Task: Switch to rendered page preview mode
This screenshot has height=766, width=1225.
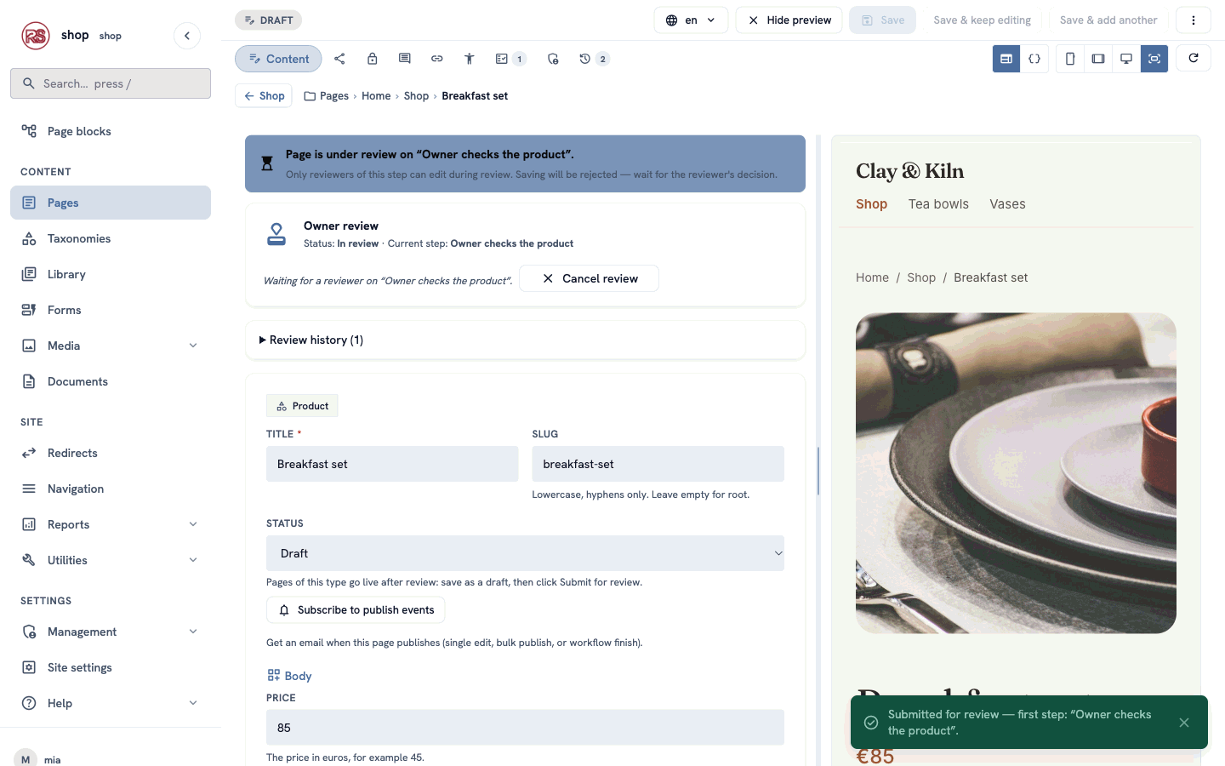Action: [1006, 59]
